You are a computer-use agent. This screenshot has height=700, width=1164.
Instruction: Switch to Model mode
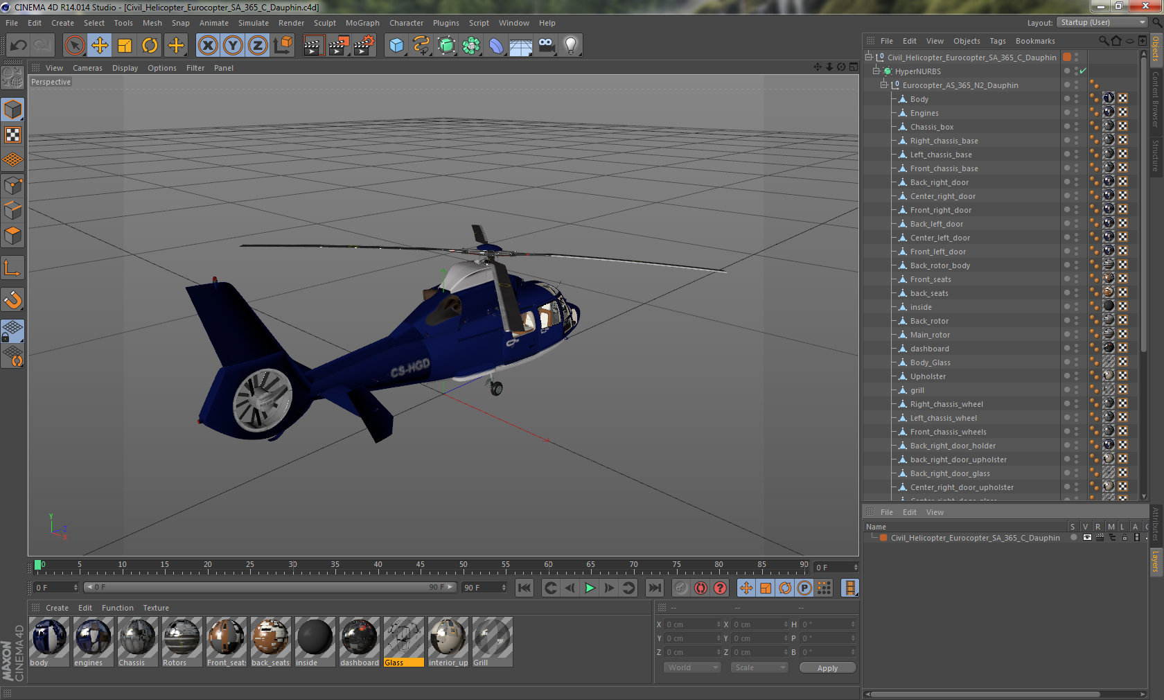pos(13,110)
